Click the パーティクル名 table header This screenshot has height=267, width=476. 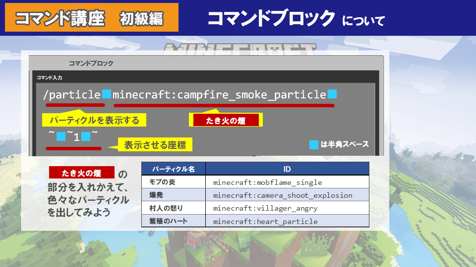tap(174, 169)
